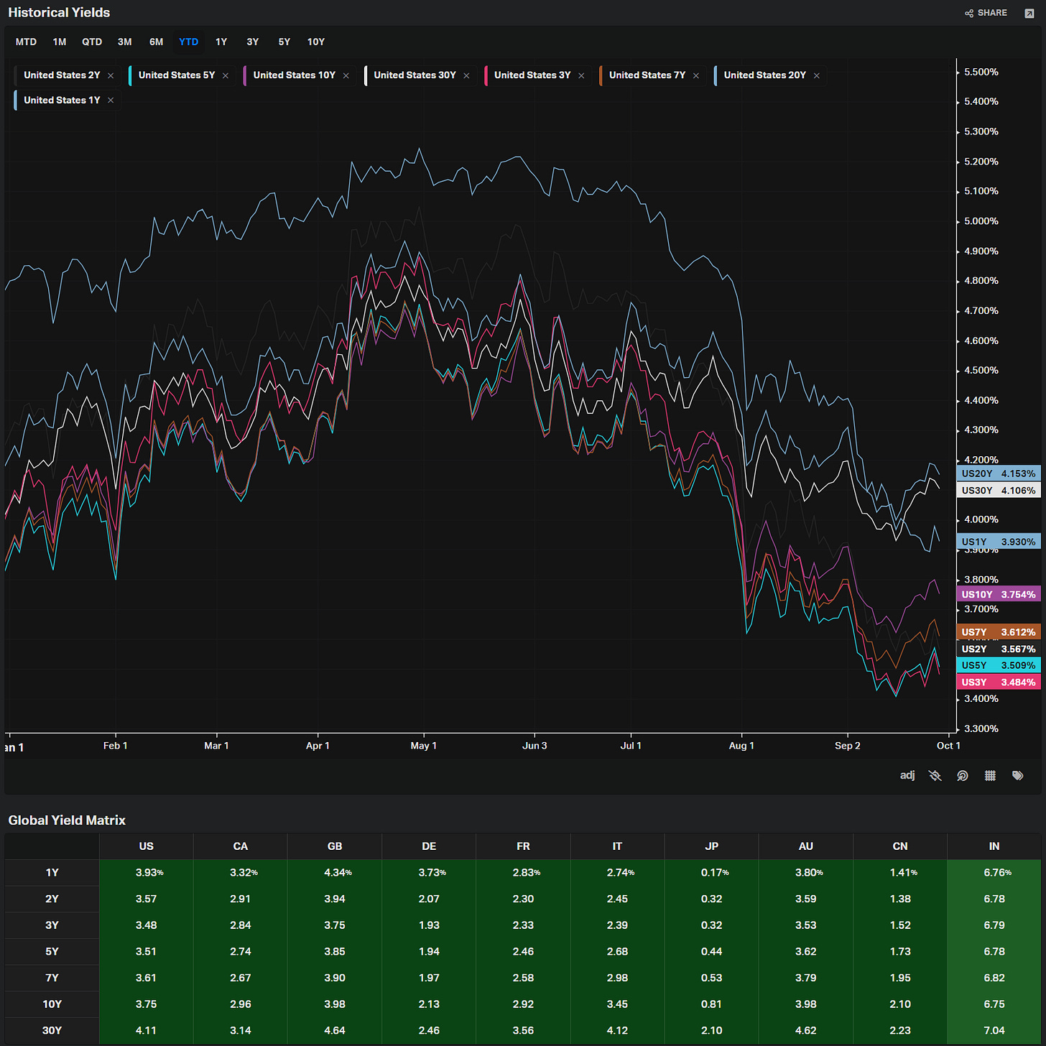The image size is (1046, 1046).
Task: Click the AU 10Y cell 3.98
Action: [x=806, y=1004]
